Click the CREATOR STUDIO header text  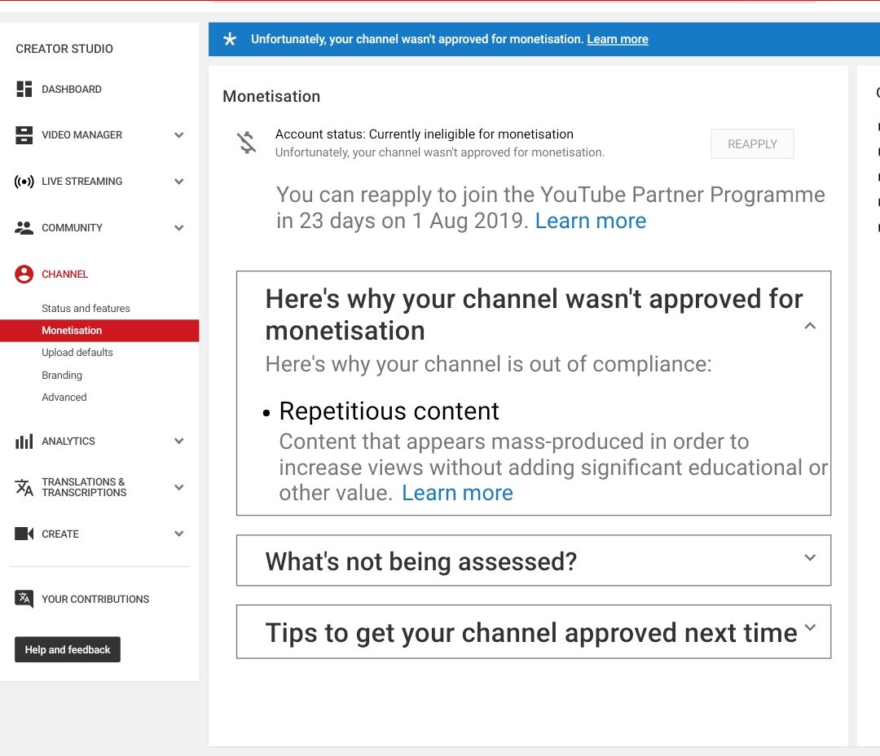(64, 49)
